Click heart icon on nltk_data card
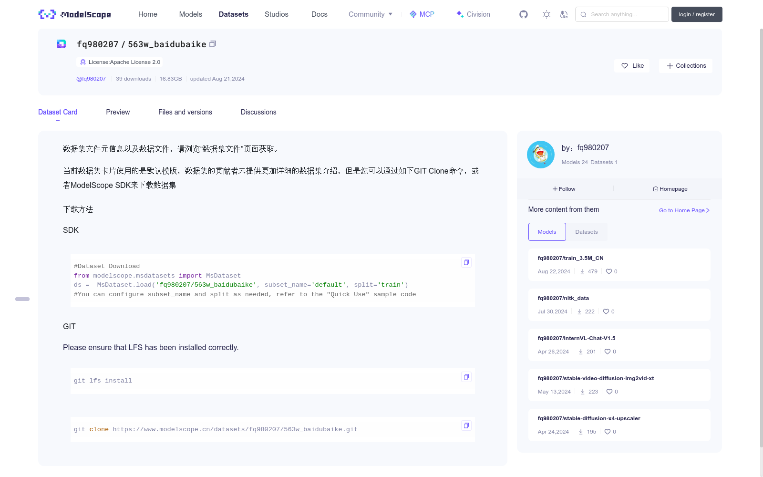Viewport: 763px width, 477px height. pyautogui.click(x=606, y=311)
